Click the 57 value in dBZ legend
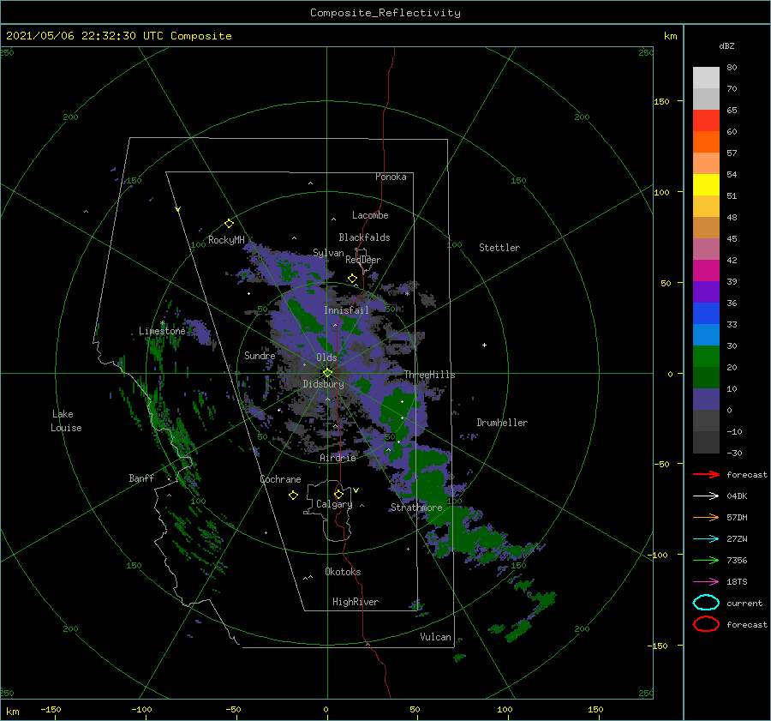The width and height of the screenshot is (771, 721). pyautogui.click(x=732, y=153)
